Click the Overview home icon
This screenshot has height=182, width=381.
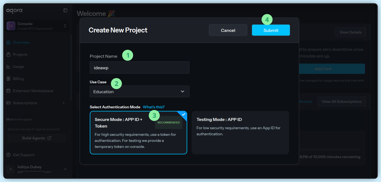tap(9, 42)
